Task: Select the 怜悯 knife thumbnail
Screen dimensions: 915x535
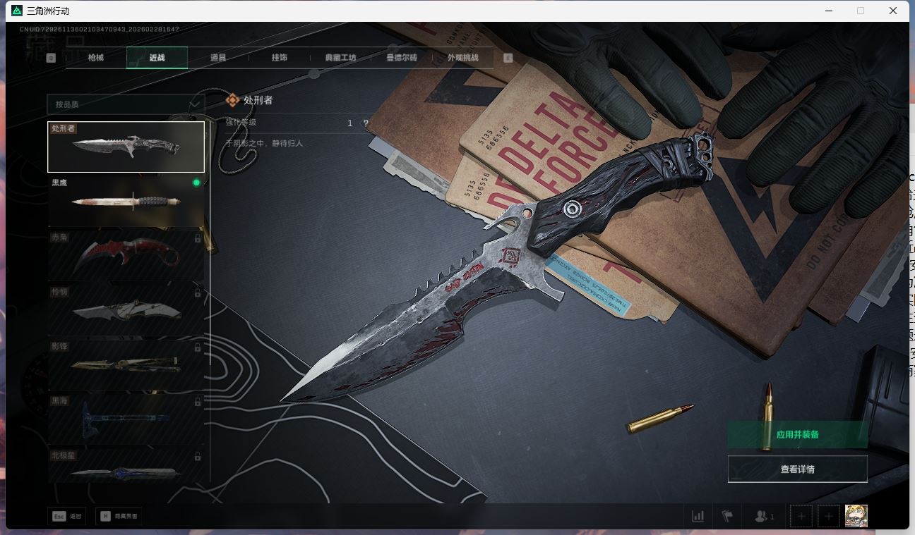Action: click(x=126, y=310)
